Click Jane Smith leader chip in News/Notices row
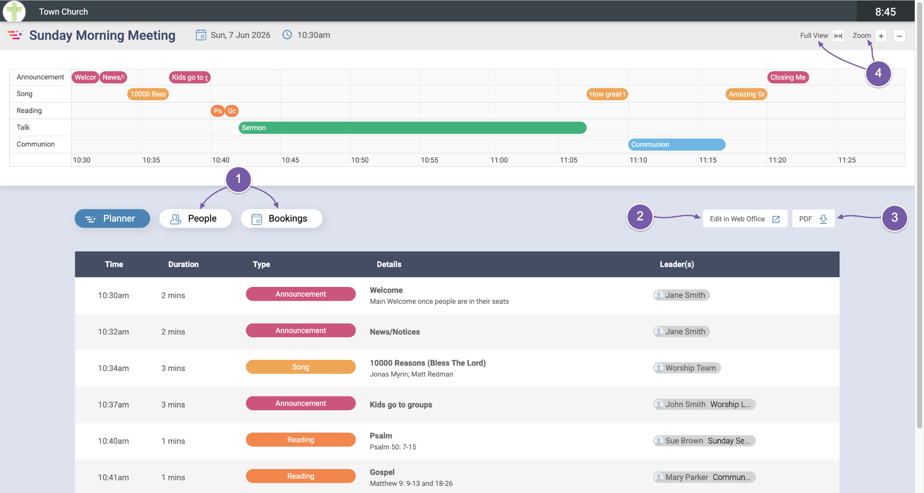The height and width of the screenshot is (493, 924). pyautogui.click(x=681, y=331)
